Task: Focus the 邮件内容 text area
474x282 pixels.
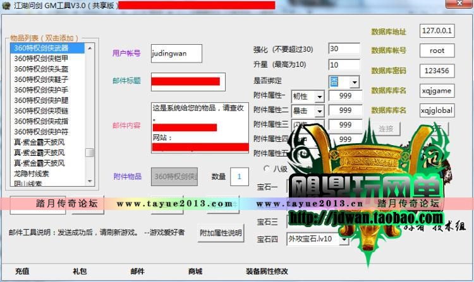Action: click(x=200, y=127)
